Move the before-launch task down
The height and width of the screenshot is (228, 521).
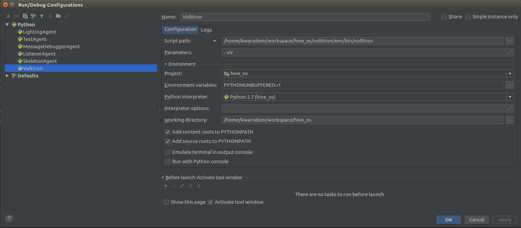point(199,186)
